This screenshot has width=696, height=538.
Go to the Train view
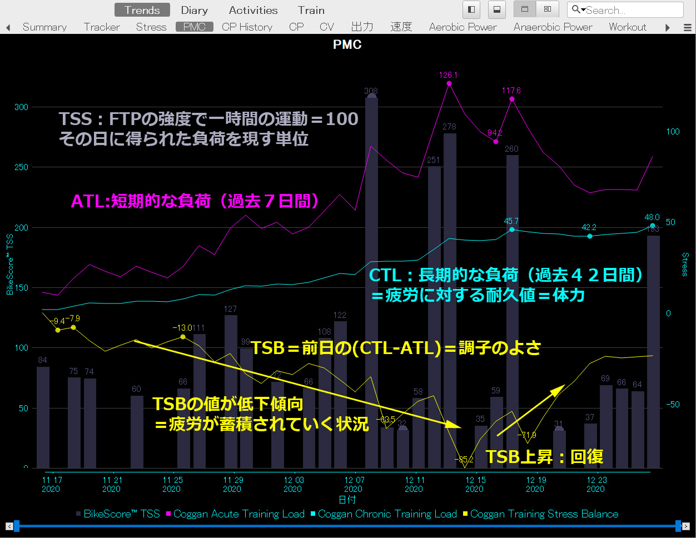click(311, 10)
